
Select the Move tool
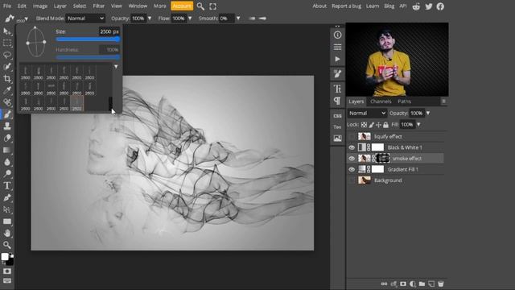pos(7,31)
